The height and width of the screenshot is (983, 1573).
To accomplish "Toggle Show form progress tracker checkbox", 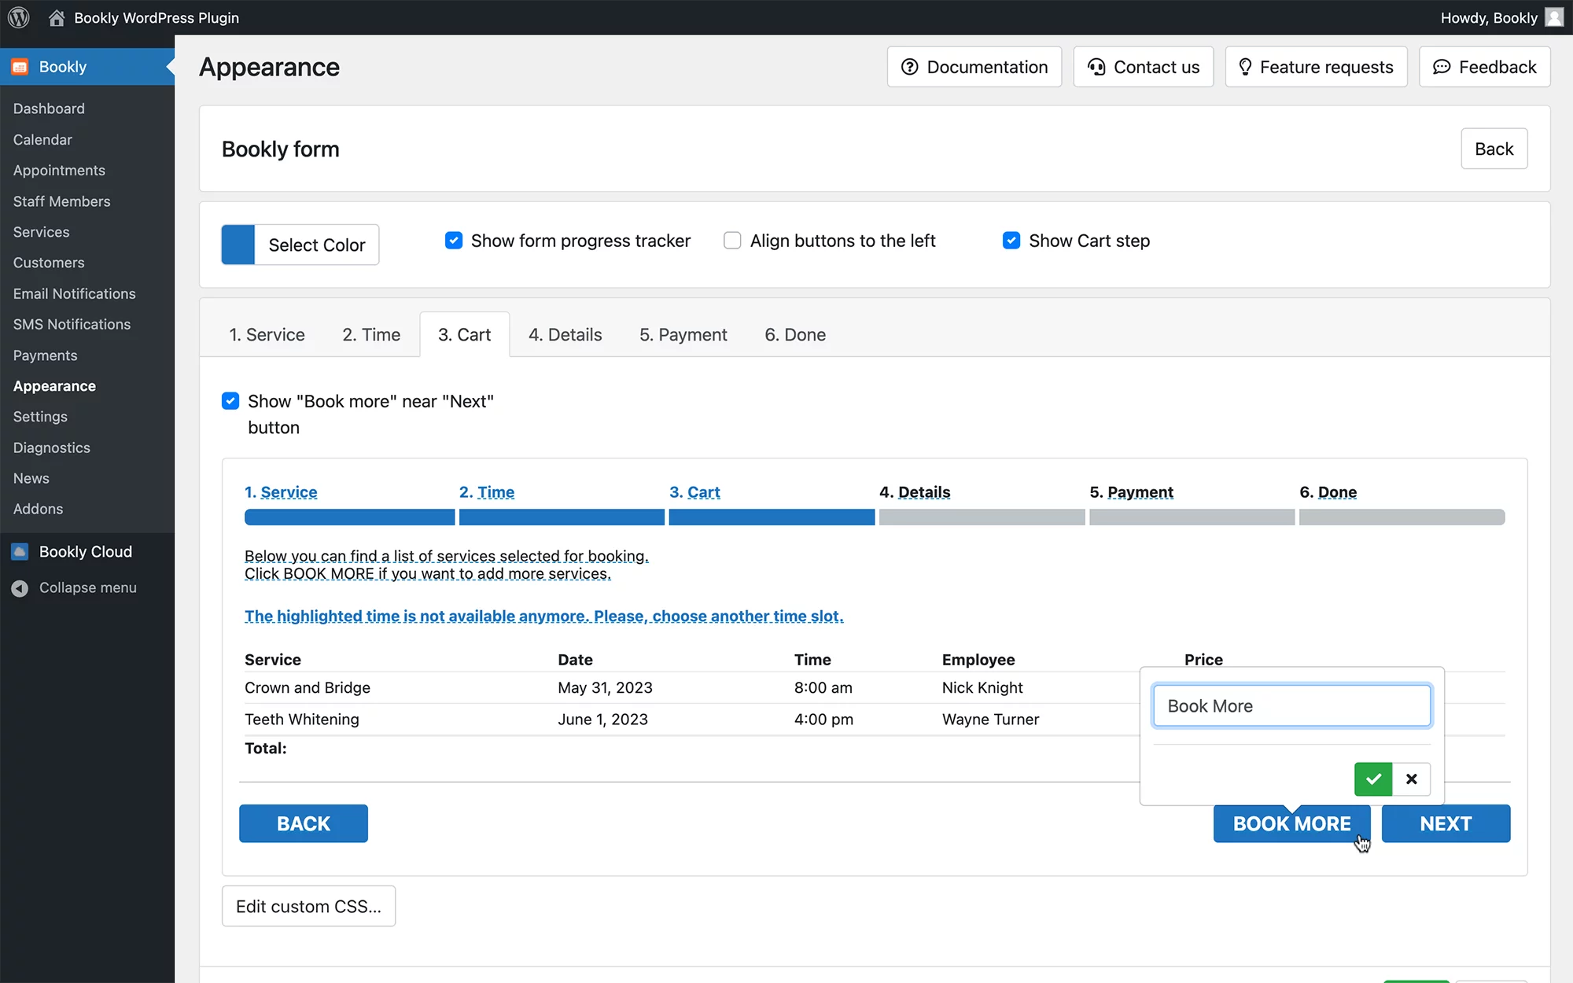I will click(454, 241).
